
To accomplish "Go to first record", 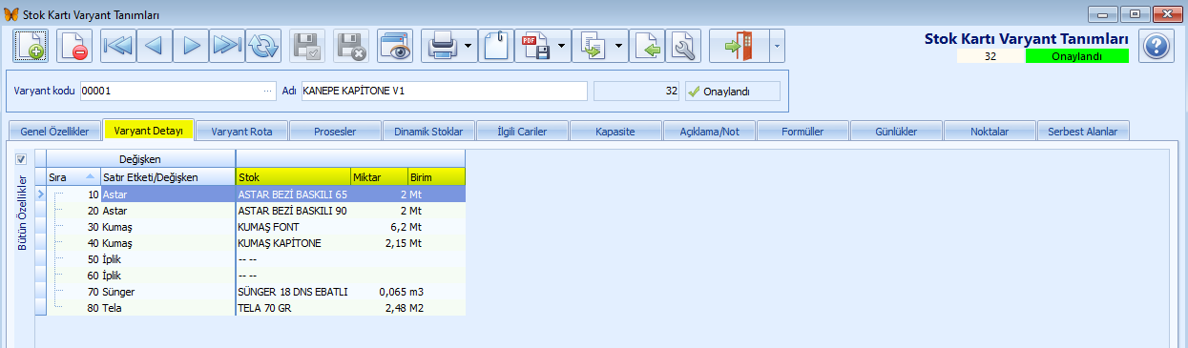I will [x=117, y=46].
